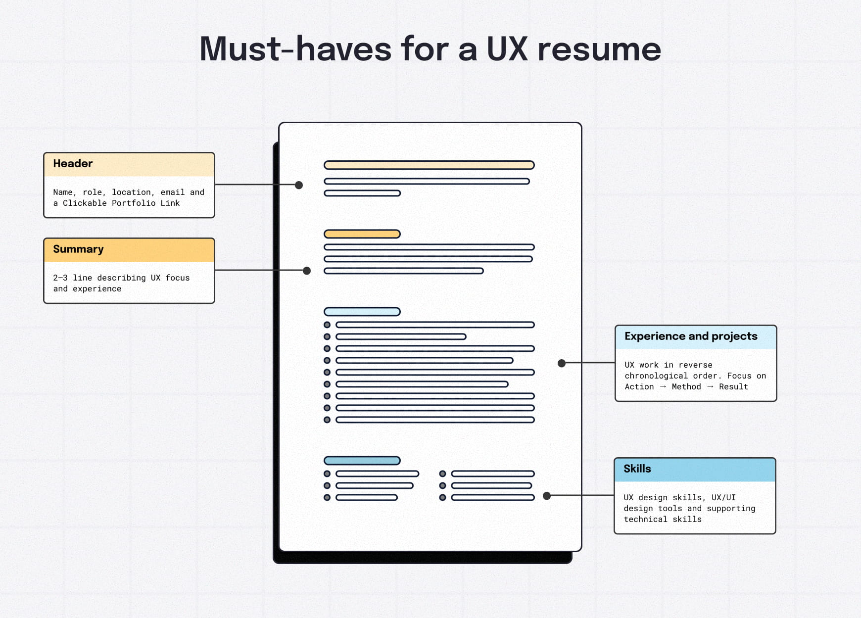Select the blue Skills heading bar on resume
Image resolution: width=861 pixels, height=618 pixels.
point(361,460)
